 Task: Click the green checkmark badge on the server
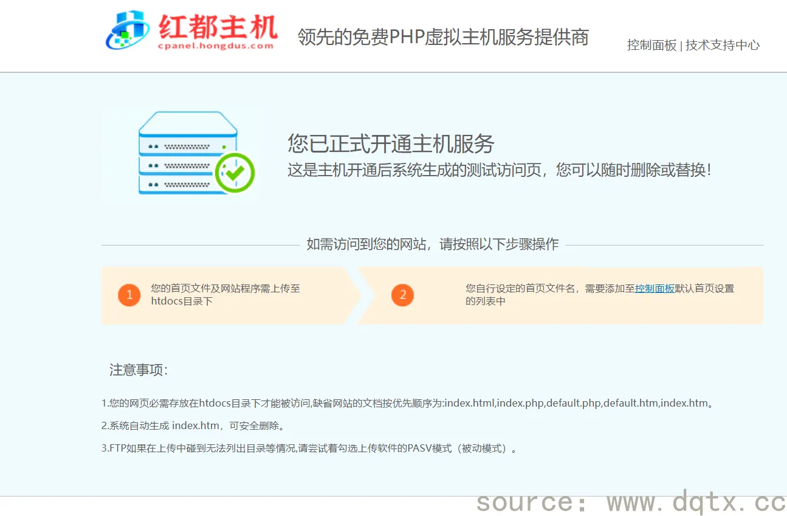[x=235, y=173]
